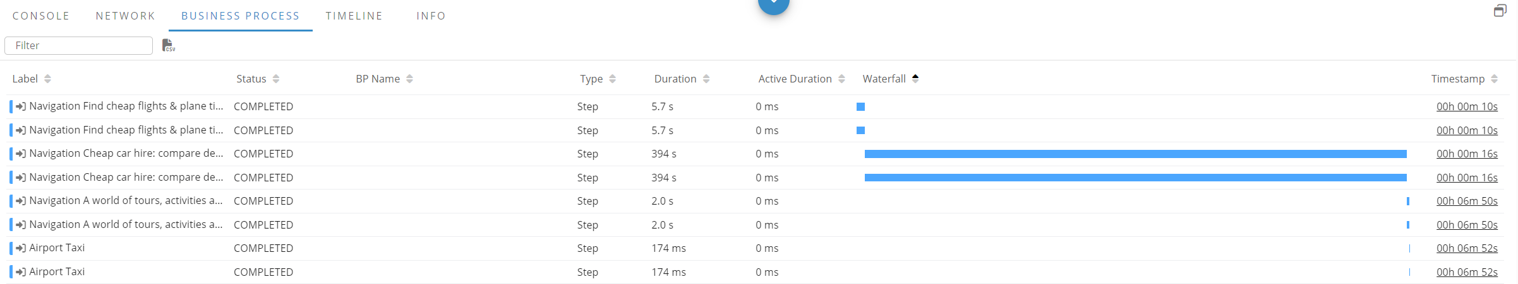
Task: Sort by Type column arrows
Action: (x=612, y=79)
